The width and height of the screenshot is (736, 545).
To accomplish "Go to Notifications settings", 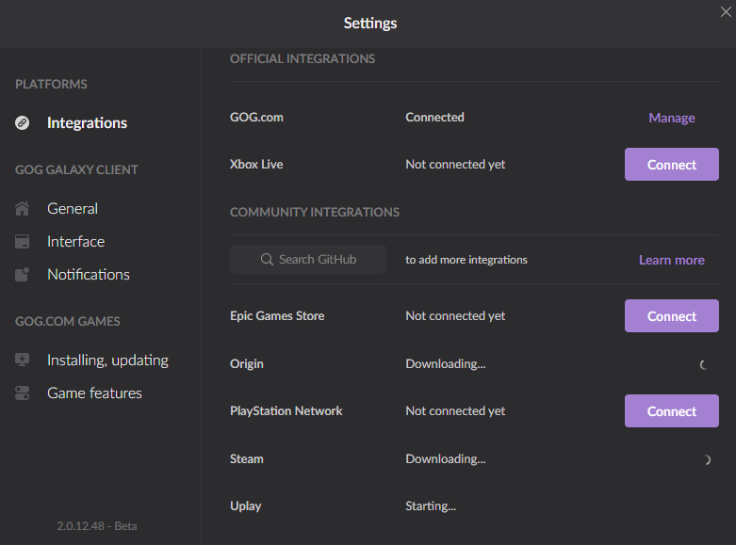I will click(89, 275).
